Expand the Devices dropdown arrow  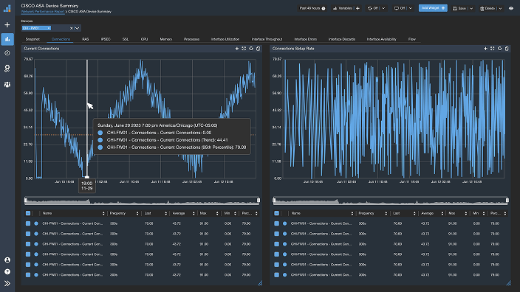click(78, 28)
